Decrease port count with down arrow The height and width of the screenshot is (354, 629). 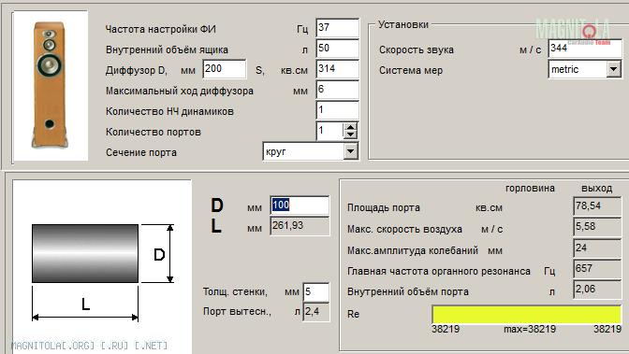point(351,135)
